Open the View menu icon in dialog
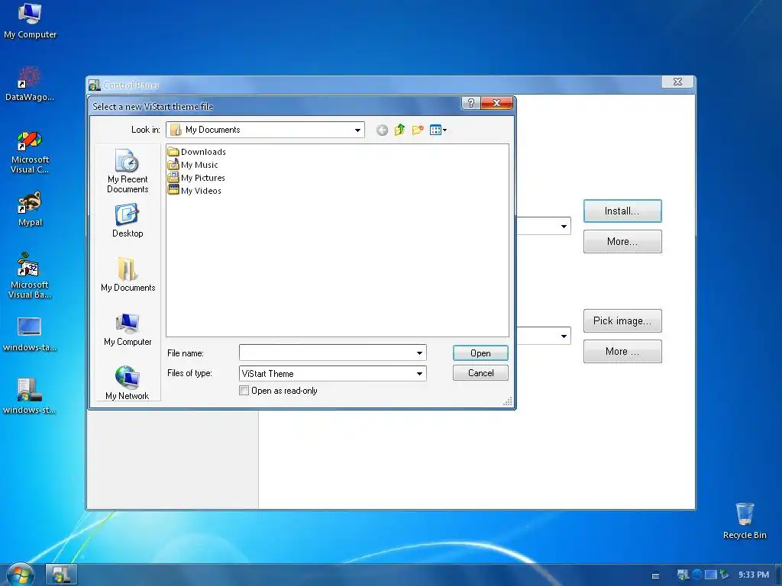The height and width of the screenshot is (586, 782). click(438, 130)
